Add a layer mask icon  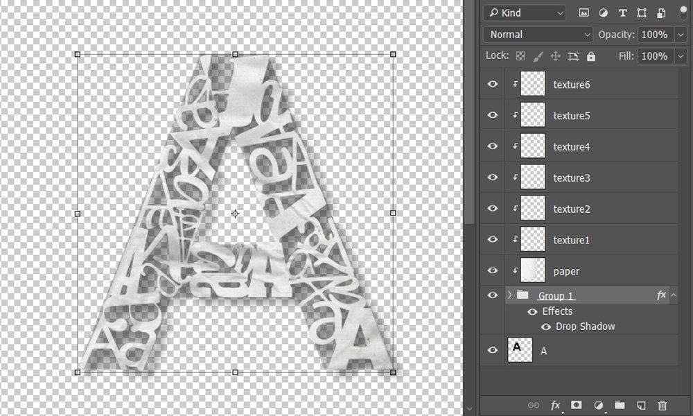pos(577,405)
